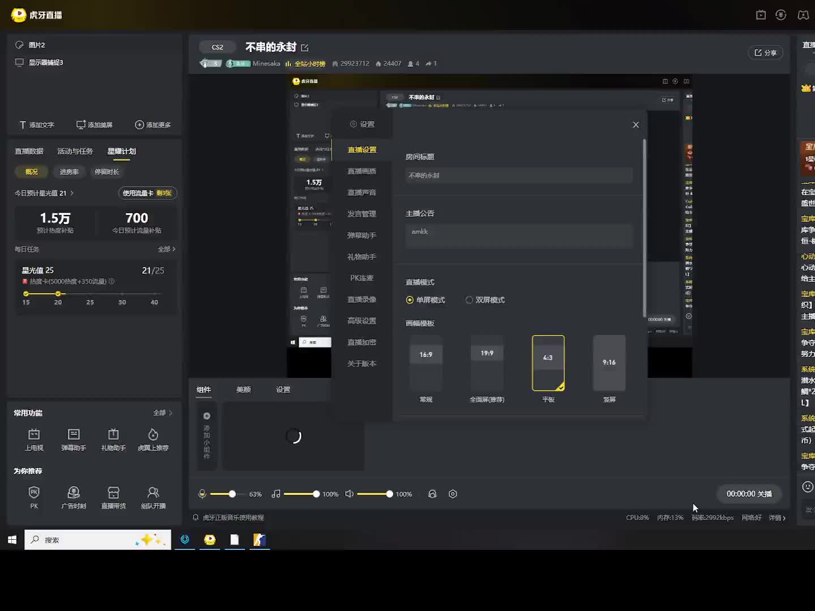
Task: Click the 关播 stop streaming button
Action: 749,494
